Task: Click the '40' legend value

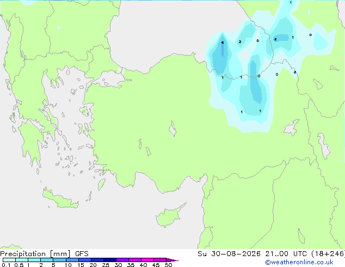Action: click(x=143, y=265)
